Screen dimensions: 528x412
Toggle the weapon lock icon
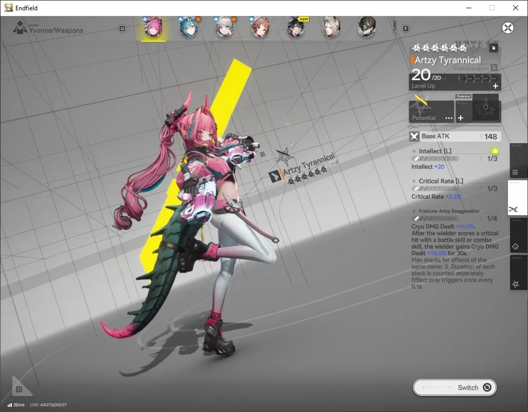494,48
